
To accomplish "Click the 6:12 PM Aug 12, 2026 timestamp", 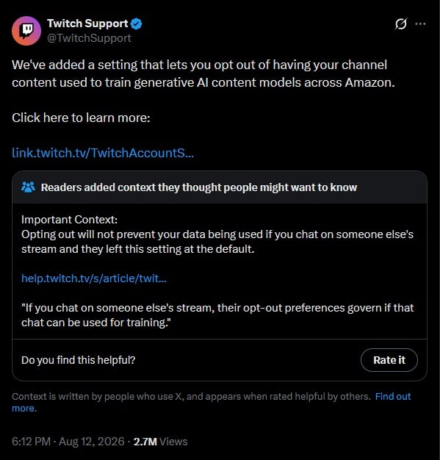I will click(68, 442).
